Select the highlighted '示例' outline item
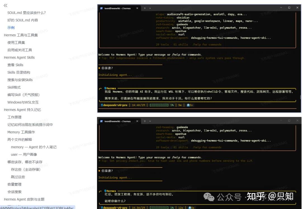Screen dimensions: 302x209 tap(11, 28)
